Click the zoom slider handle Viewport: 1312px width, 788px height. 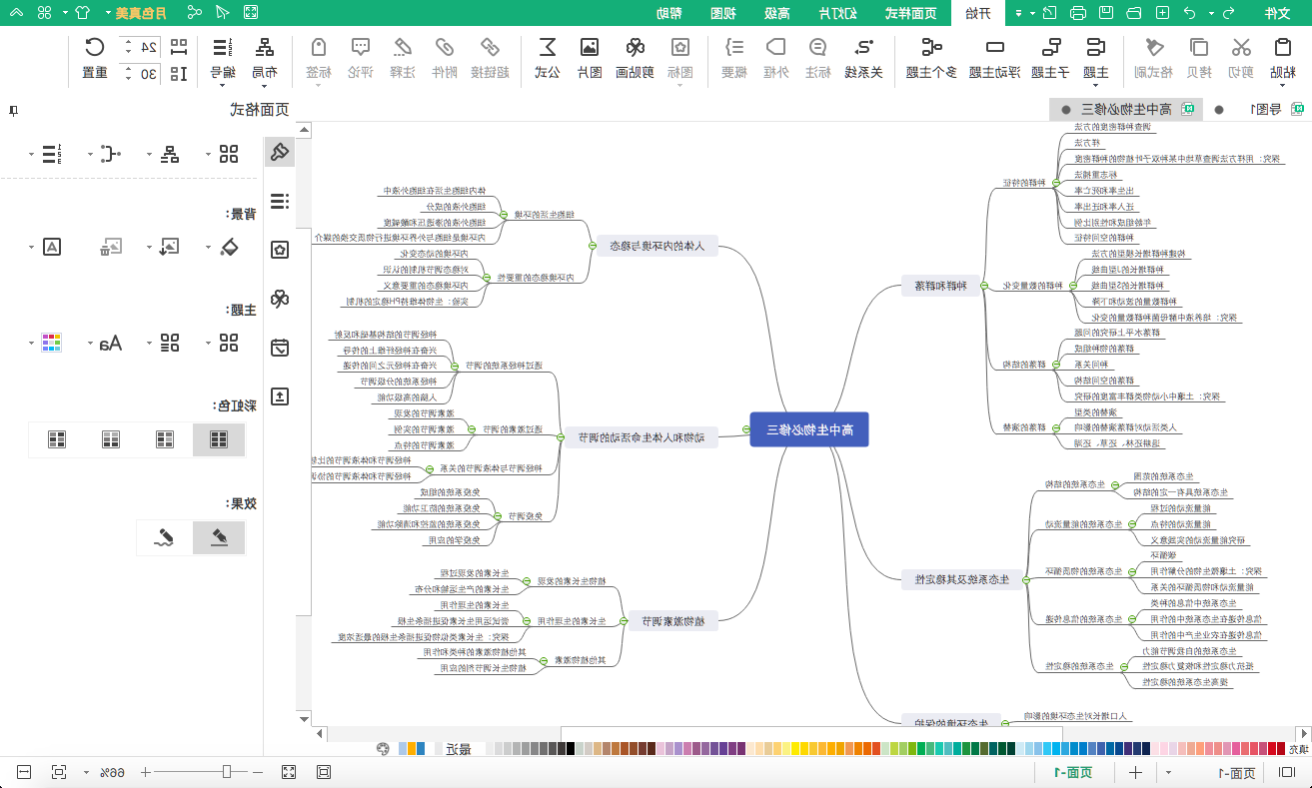(x=228, y=772)
